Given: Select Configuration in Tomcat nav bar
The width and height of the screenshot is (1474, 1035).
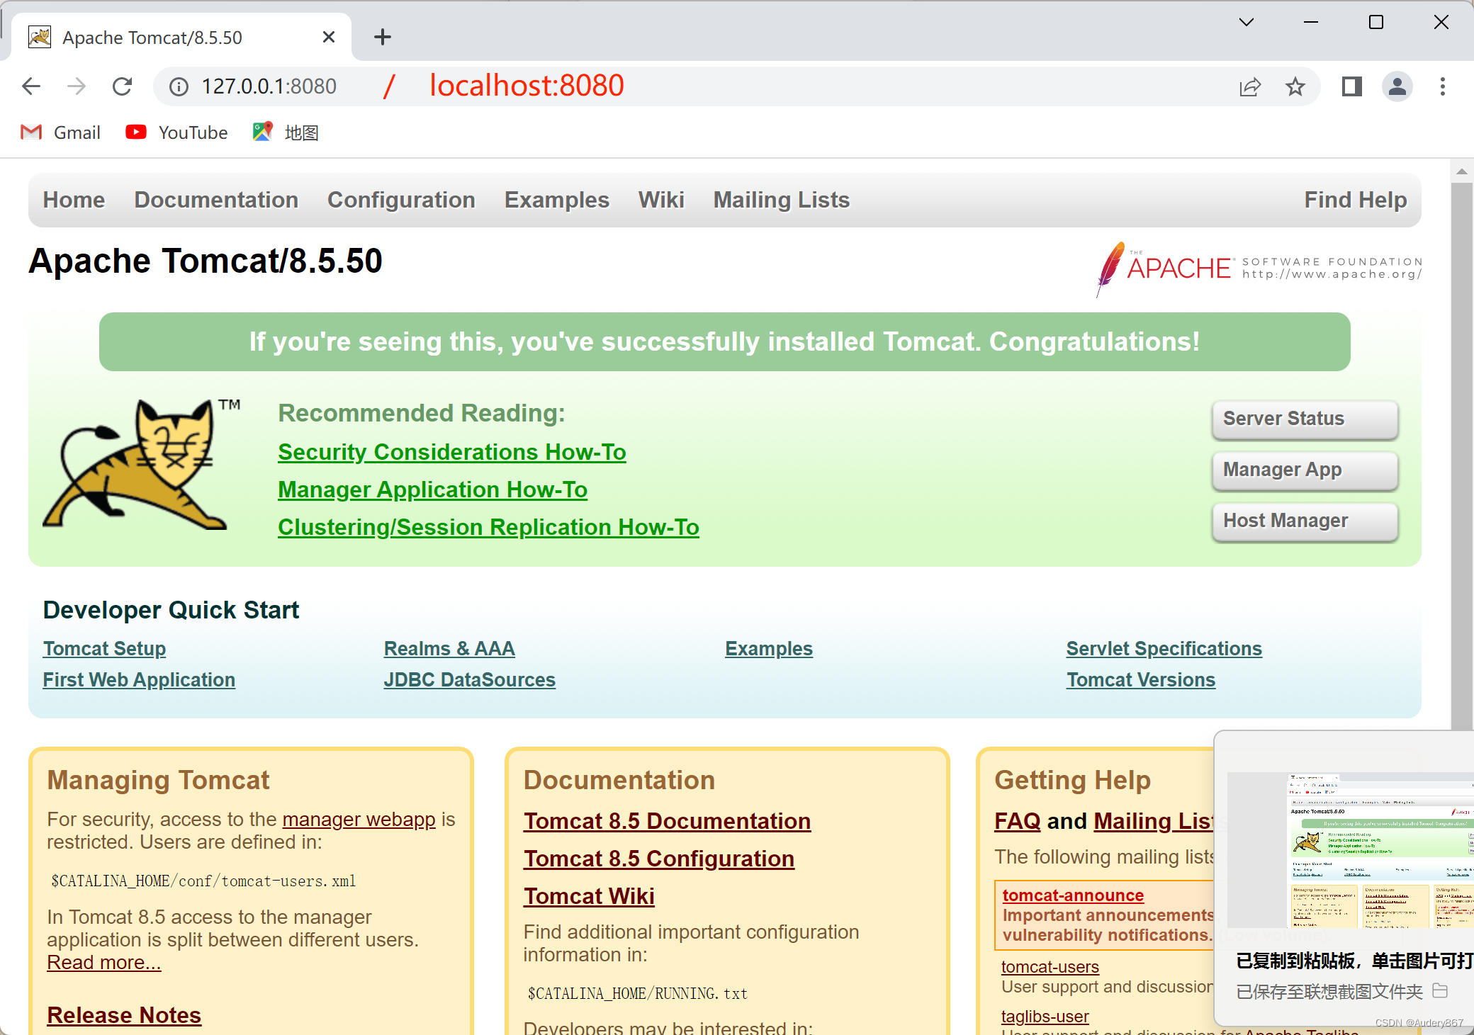Looking at the screenshot, I should (x=401, y=200).
